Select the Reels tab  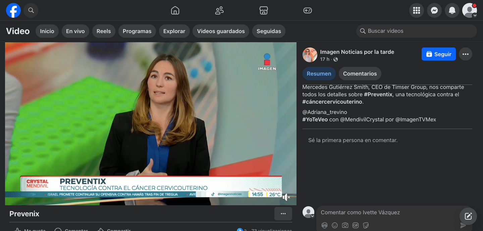[104, 31]
